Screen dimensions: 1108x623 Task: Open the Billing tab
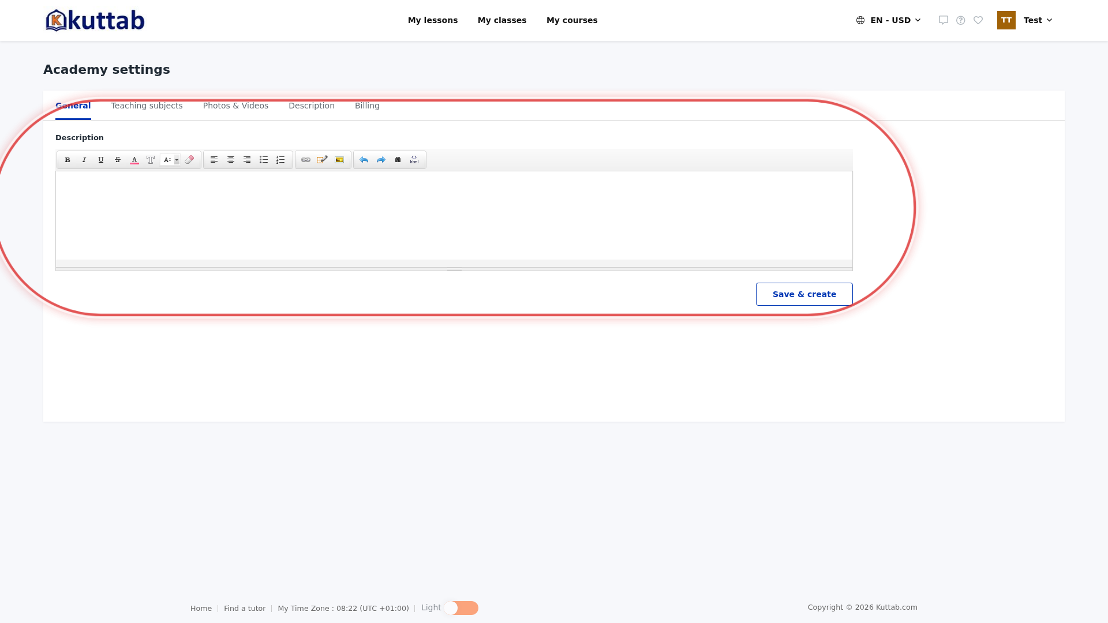[367, 106]
